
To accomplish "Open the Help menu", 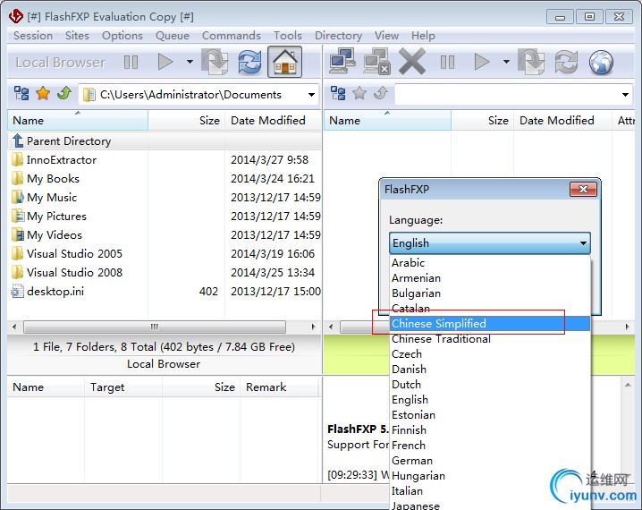I will 423,36.
